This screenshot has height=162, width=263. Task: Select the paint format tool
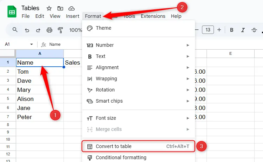[60, 30]
